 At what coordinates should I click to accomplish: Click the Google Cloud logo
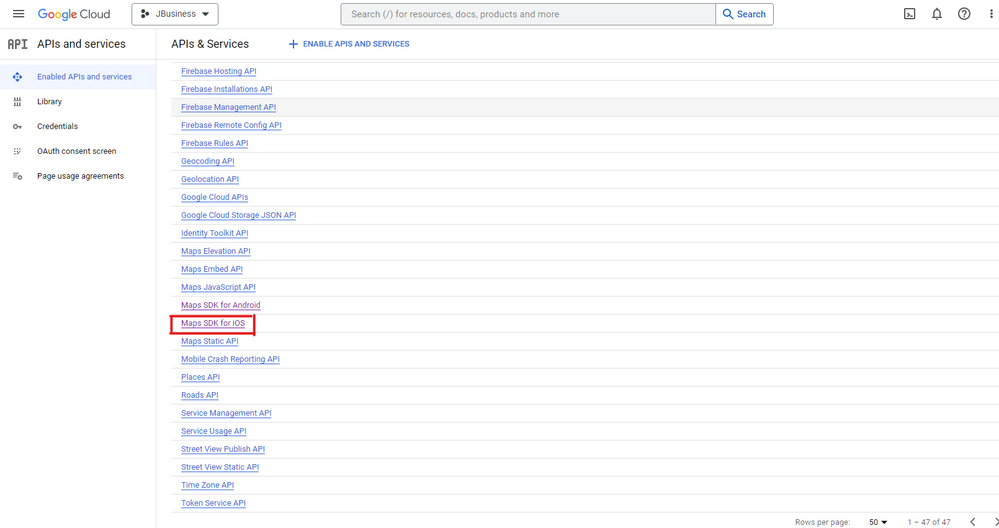74,14
